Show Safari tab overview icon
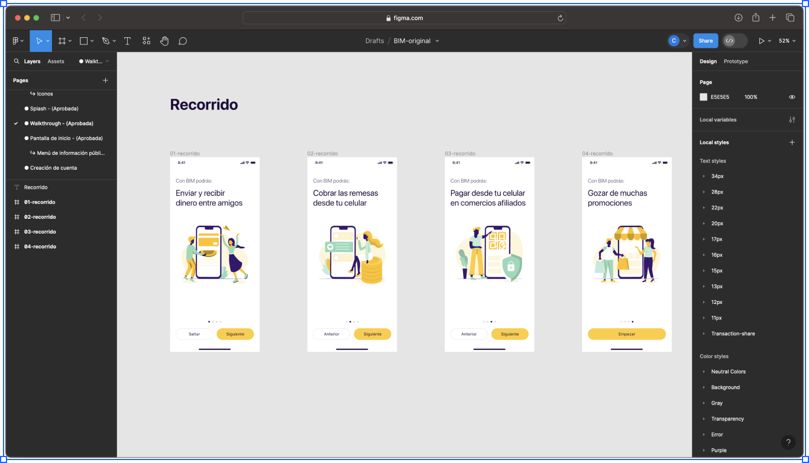Image resolution: width=809 pixels, height=463 pixels. pos(790,18)
